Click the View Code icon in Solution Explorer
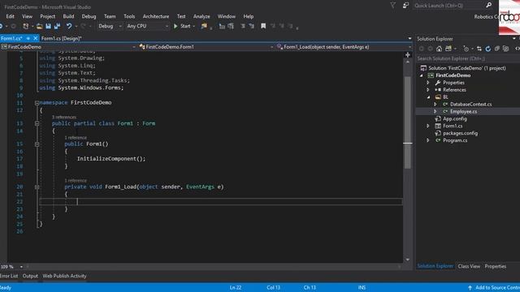 517,49
